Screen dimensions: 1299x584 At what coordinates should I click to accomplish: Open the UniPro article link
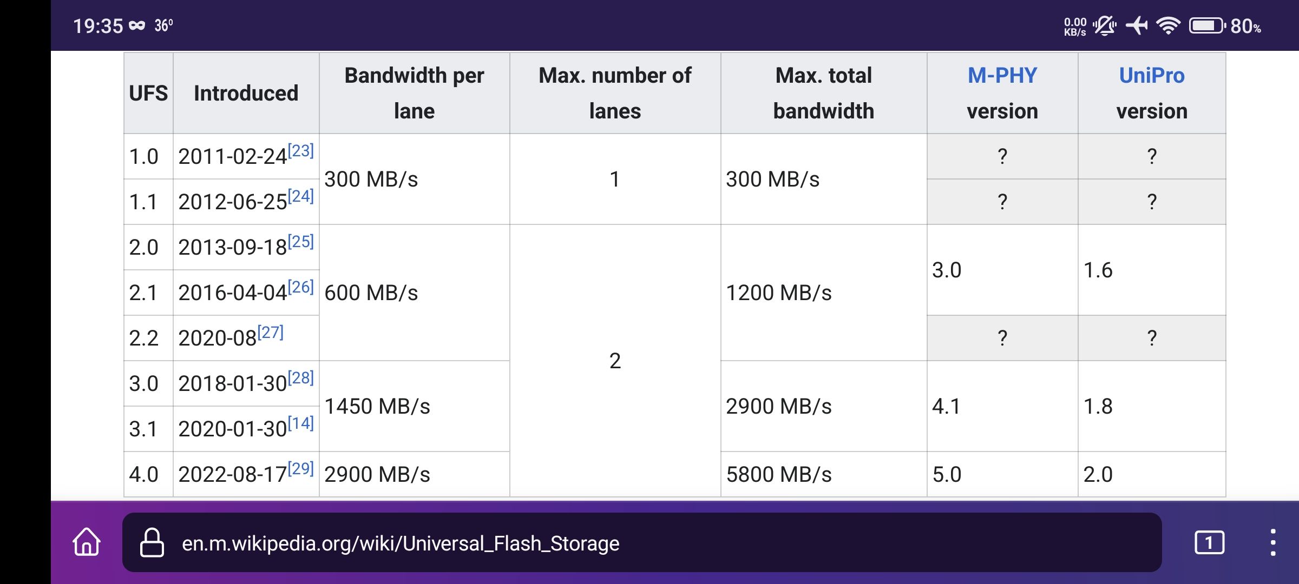[1152, 76]
